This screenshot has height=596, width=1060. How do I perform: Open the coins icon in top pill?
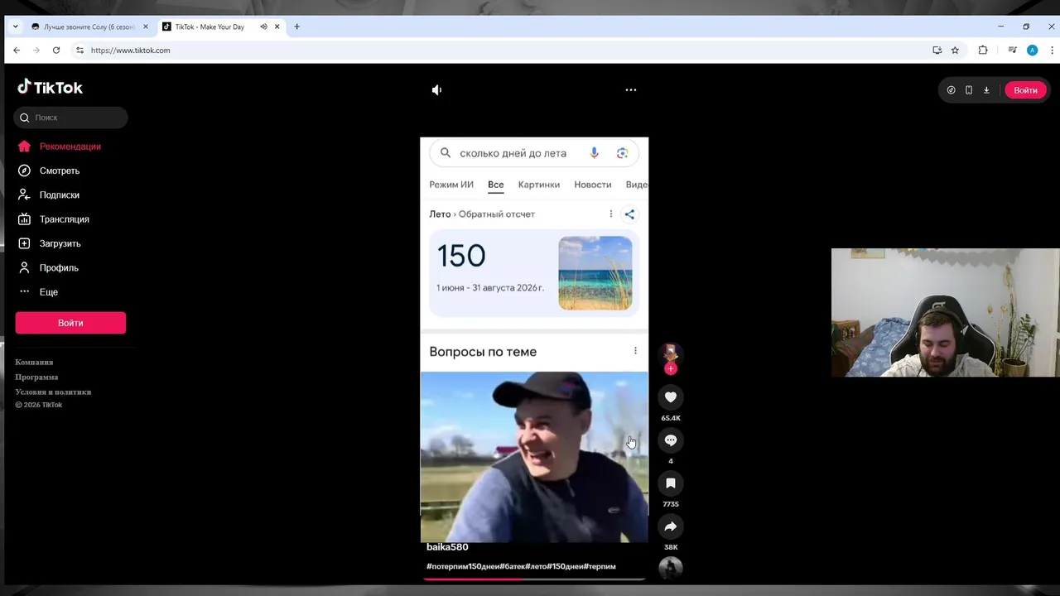pyautogui.click(x=951, y=90)
